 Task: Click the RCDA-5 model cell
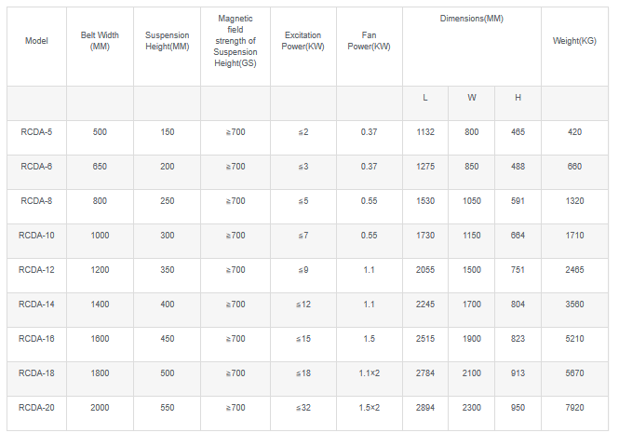tap(36, 132)
